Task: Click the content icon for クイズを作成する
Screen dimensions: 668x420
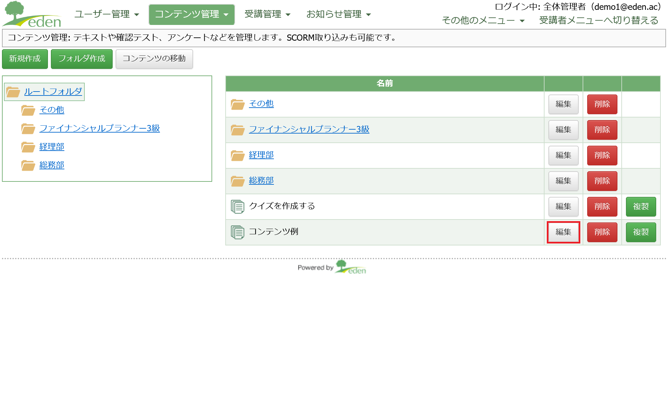Action: click(x=237, y=206)
